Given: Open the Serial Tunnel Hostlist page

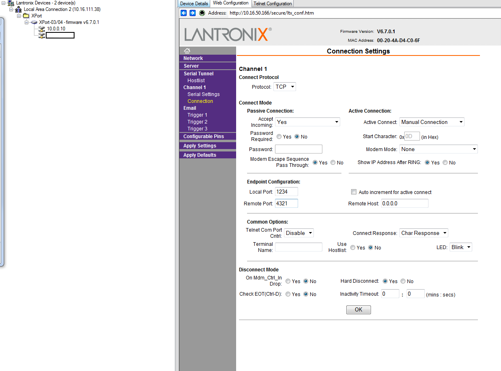Looking at the screenshot, I should click(x=196, y=81).
